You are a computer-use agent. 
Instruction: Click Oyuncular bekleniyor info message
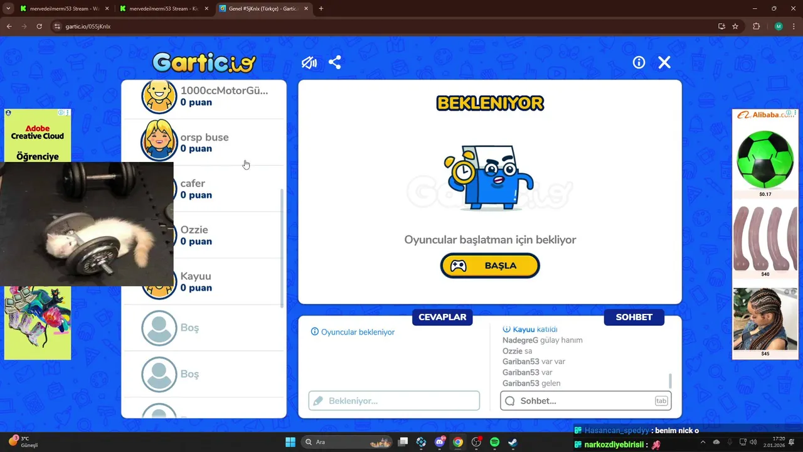[353, 332]
